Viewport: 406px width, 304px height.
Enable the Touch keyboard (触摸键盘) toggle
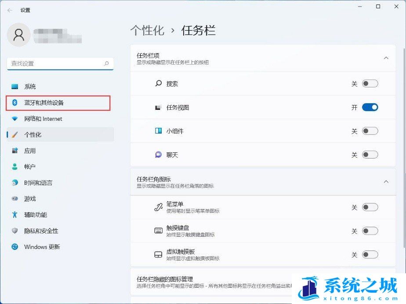pyautogui.click(x=370, y=231)
